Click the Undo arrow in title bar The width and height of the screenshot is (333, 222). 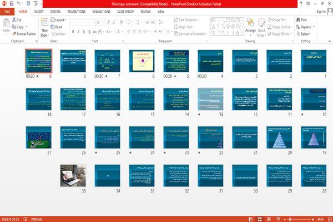[19, 3]
